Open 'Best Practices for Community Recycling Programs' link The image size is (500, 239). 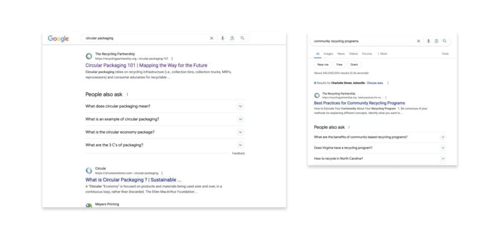pyautogui.click(x=359, y=103)
